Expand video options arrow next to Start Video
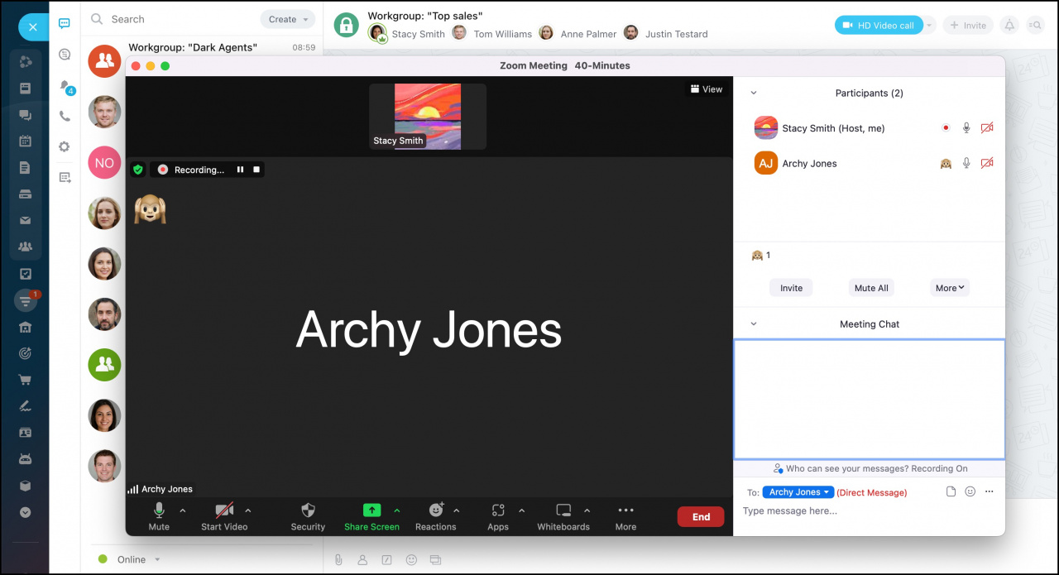The height and width of the screenshot is (575, 1059). pyautogui.click(x=248, y=510)
